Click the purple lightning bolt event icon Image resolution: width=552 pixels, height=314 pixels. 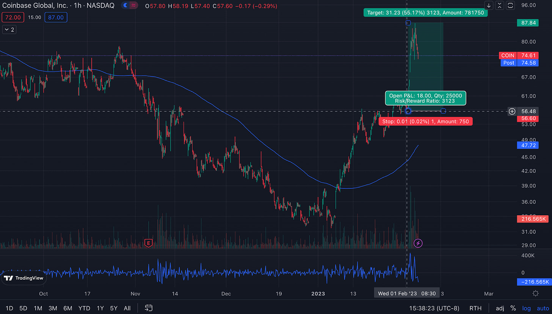pyautogui.click(x=418, y=243)
